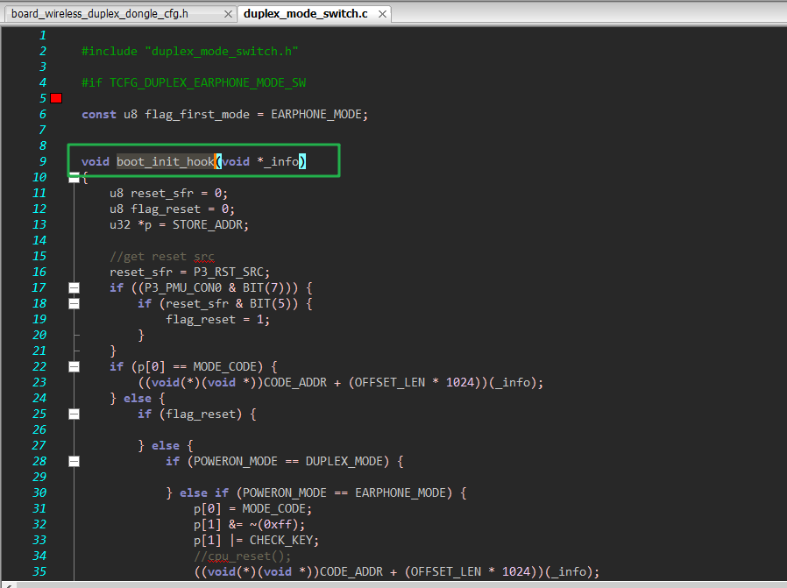Click line number 35 in the gutter
787x588 pixels.
pyautogui.click(x=39, y=571)
